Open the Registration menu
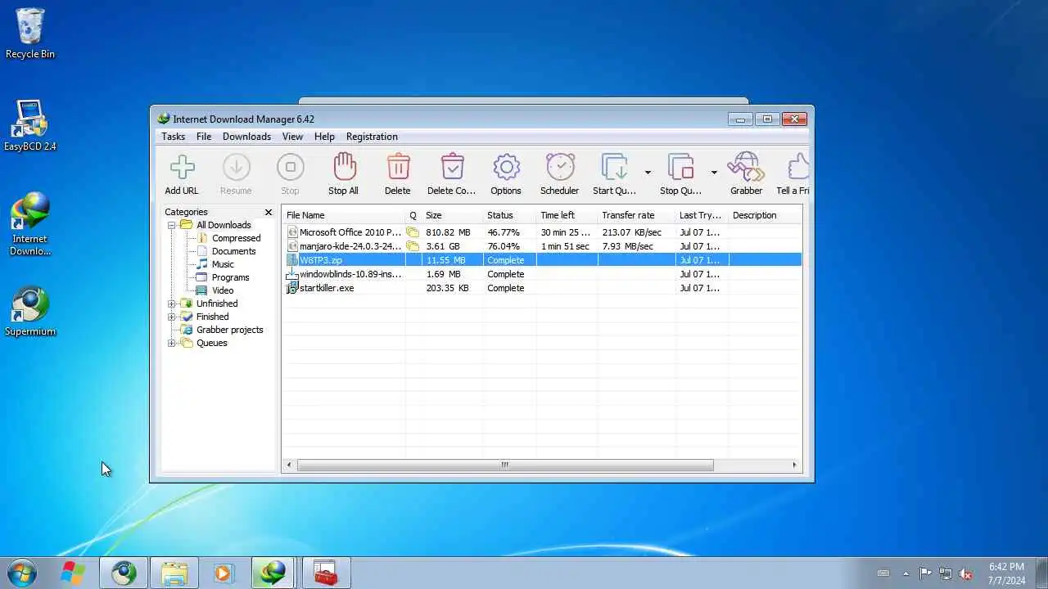 [372, 137]
